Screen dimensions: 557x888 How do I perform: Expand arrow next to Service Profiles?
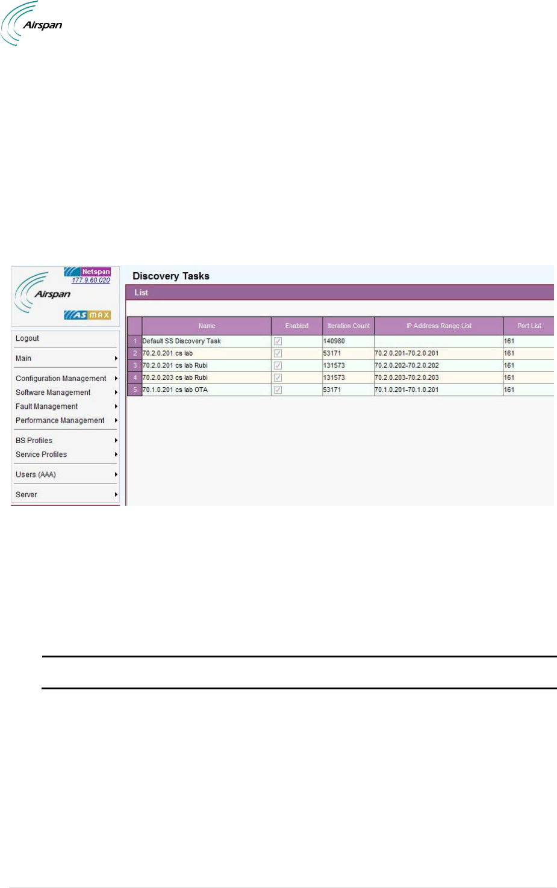[x=116, y=454]
